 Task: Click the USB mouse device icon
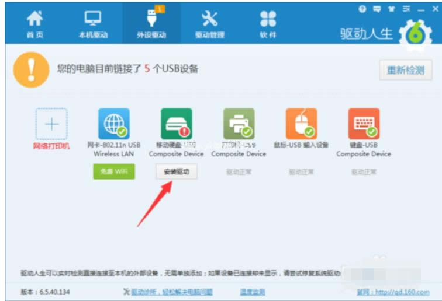pos(301,124)
